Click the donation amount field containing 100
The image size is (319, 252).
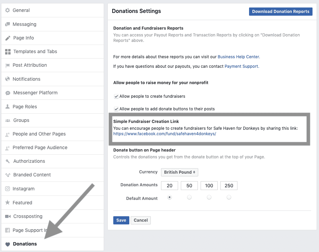coord(209,186)
